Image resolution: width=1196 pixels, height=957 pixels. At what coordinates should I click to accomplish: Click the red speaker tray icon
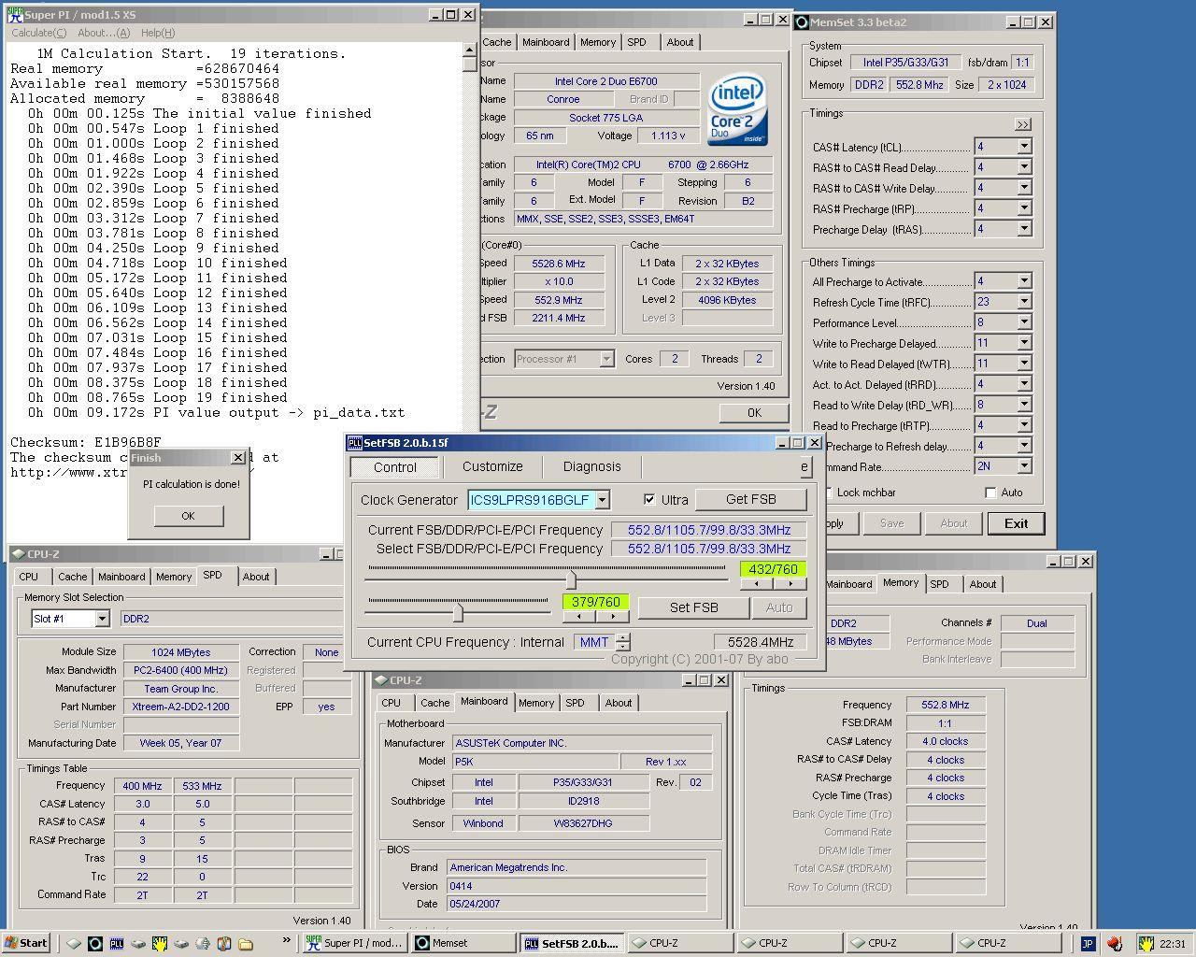1115,944
